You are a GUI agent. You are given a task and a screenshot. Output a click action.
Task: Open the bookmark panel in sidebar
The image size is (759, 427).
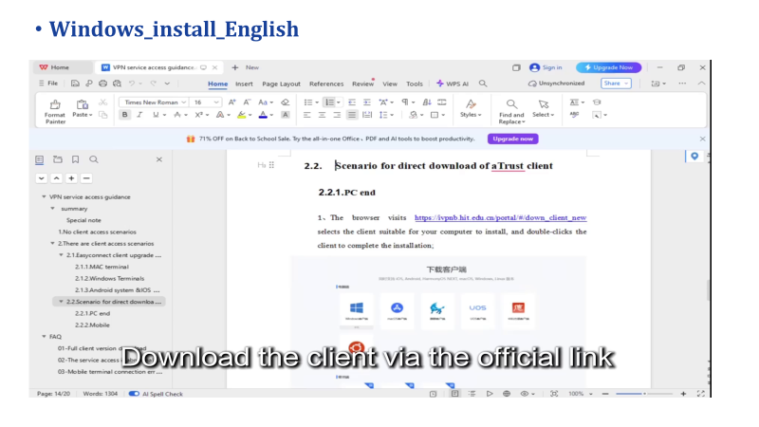75,159
